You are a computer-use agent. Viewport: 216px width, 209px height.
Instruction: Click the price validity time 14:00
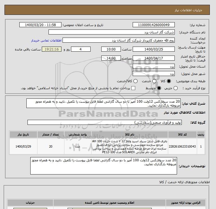pyautogui.click(x=111, y=58)
